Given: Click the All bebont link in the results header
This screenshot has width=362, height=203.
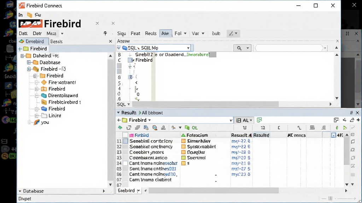Looking at the screenshot, I should coord(152,113).
